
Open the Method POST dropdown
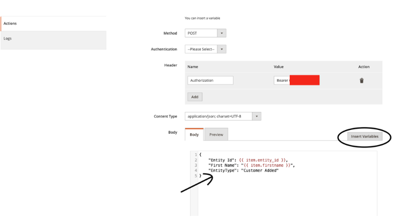pyautogui.click(x=205, y=33)
